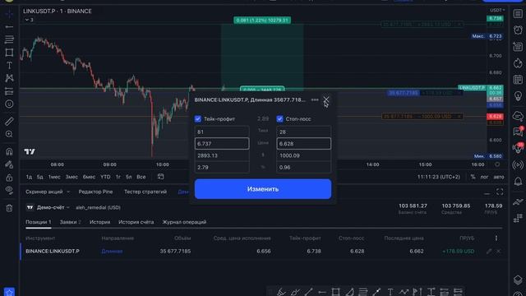Image resolution: width=526 pixels, height=296 pixels.
Task: Open the watchlist panel icon
Action: [x=518, y=14]
